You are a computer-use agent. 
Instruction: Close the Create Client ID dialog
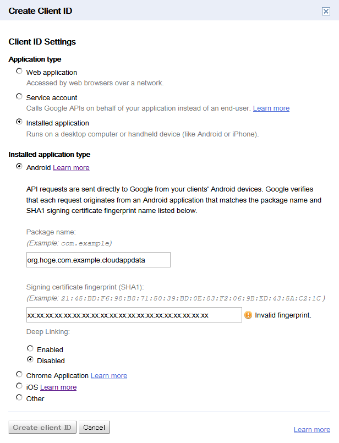click(326, 10)
